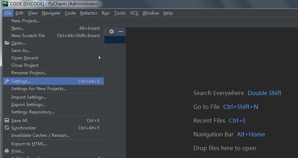This screenshot has height=158, width=298.
Task: Choose Close Project
Action: [54, 65]
